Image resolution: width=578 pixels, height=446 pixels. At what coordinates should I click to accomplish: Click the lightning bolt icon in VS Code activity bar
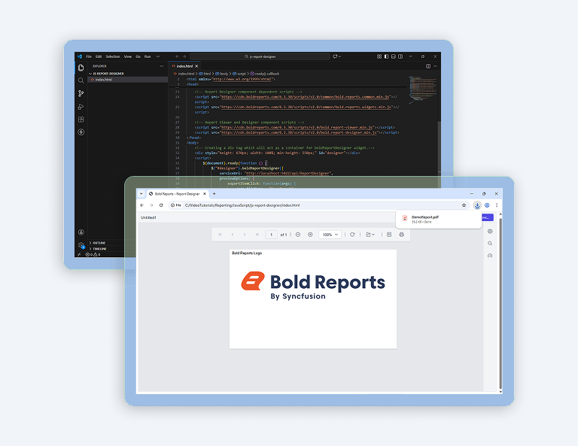(x=81, y=132)
